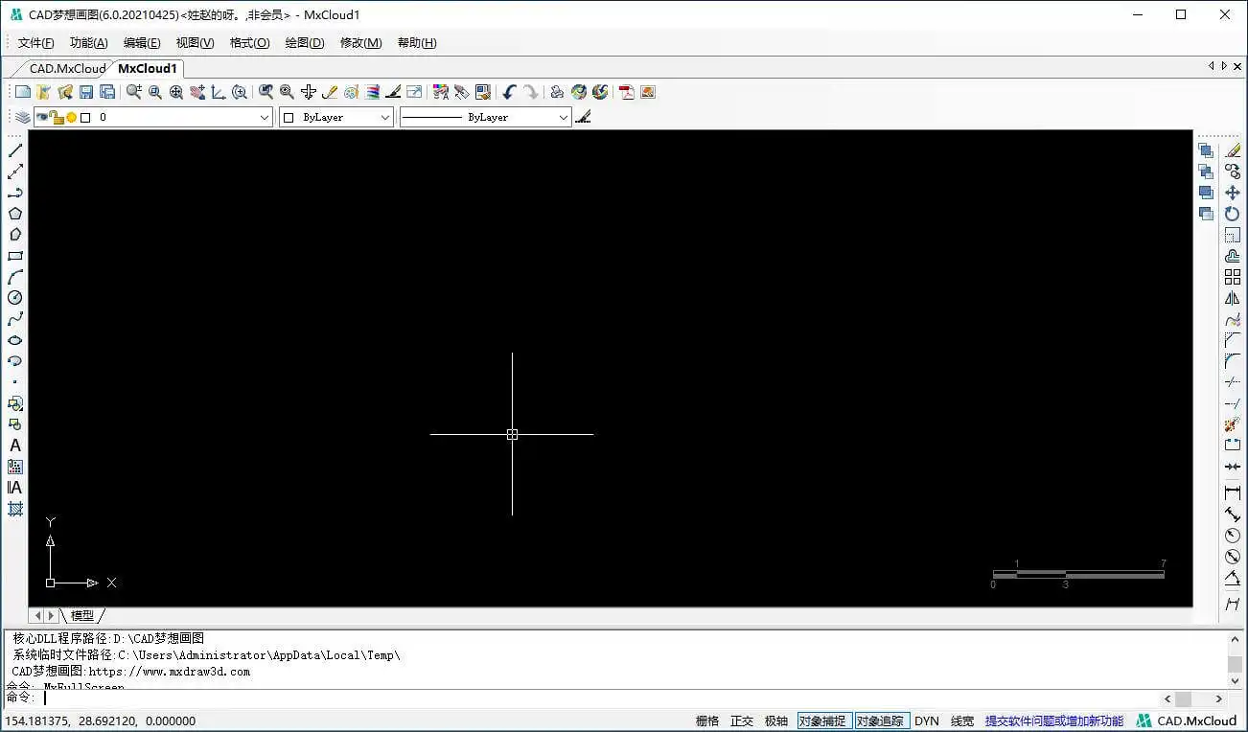Click the white color swatch in color dropdown

pos(289,117)
